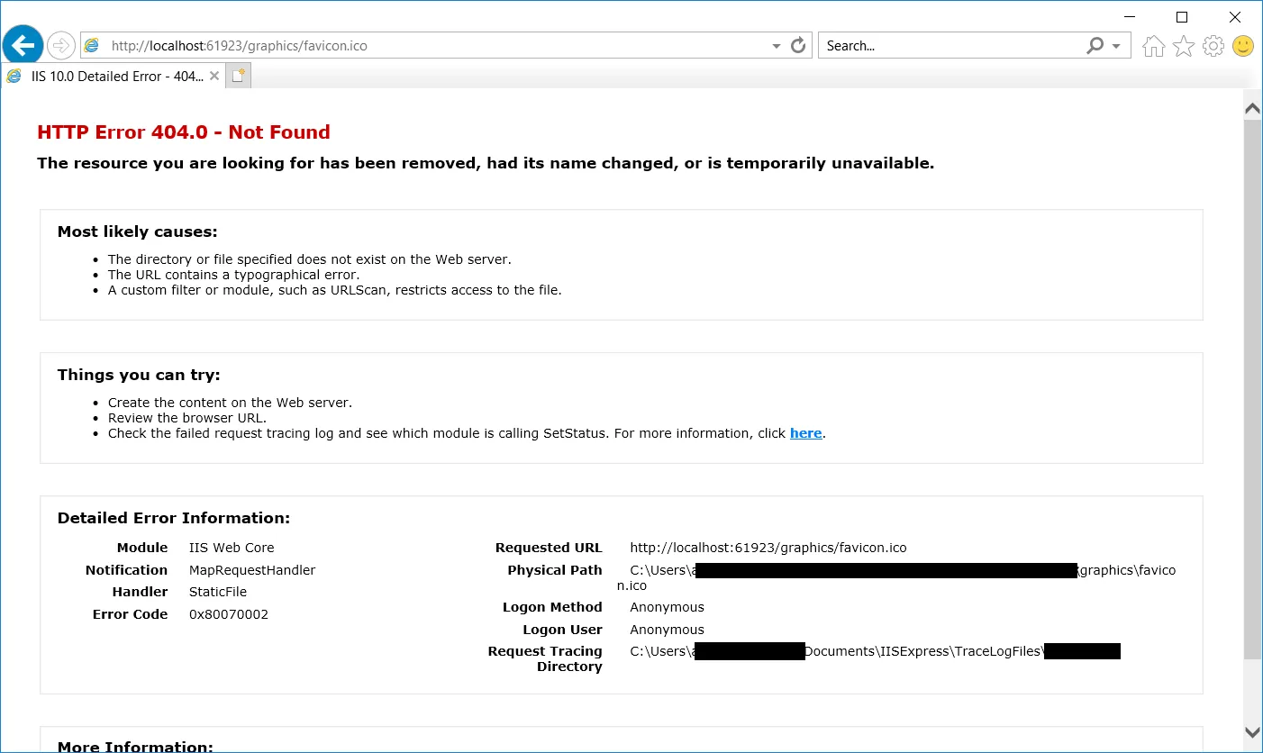Open the search provider dropdown arrow

click(x=1116, y=46)
